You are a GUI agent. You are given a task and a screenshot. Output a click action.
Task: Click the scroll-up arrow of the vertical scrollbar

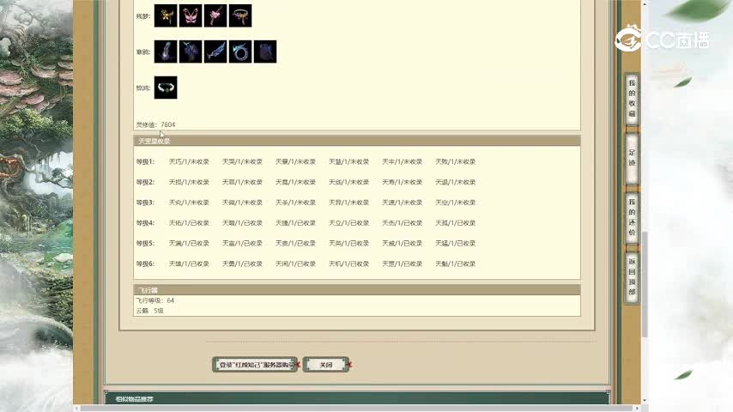click(645, 3)
